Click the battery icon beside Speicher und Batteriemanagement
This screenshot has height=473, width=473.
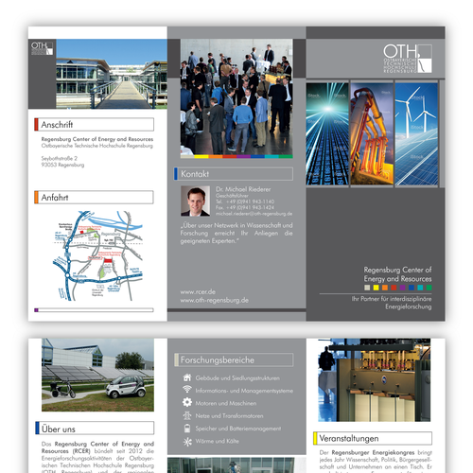(187, 429)
